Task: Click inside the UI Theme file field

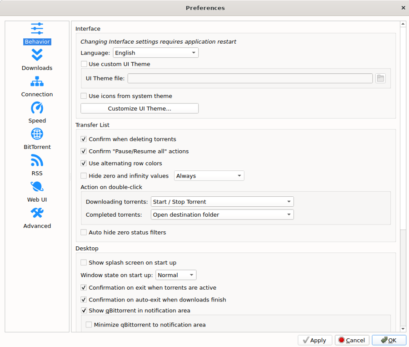Action: point(250,78)
